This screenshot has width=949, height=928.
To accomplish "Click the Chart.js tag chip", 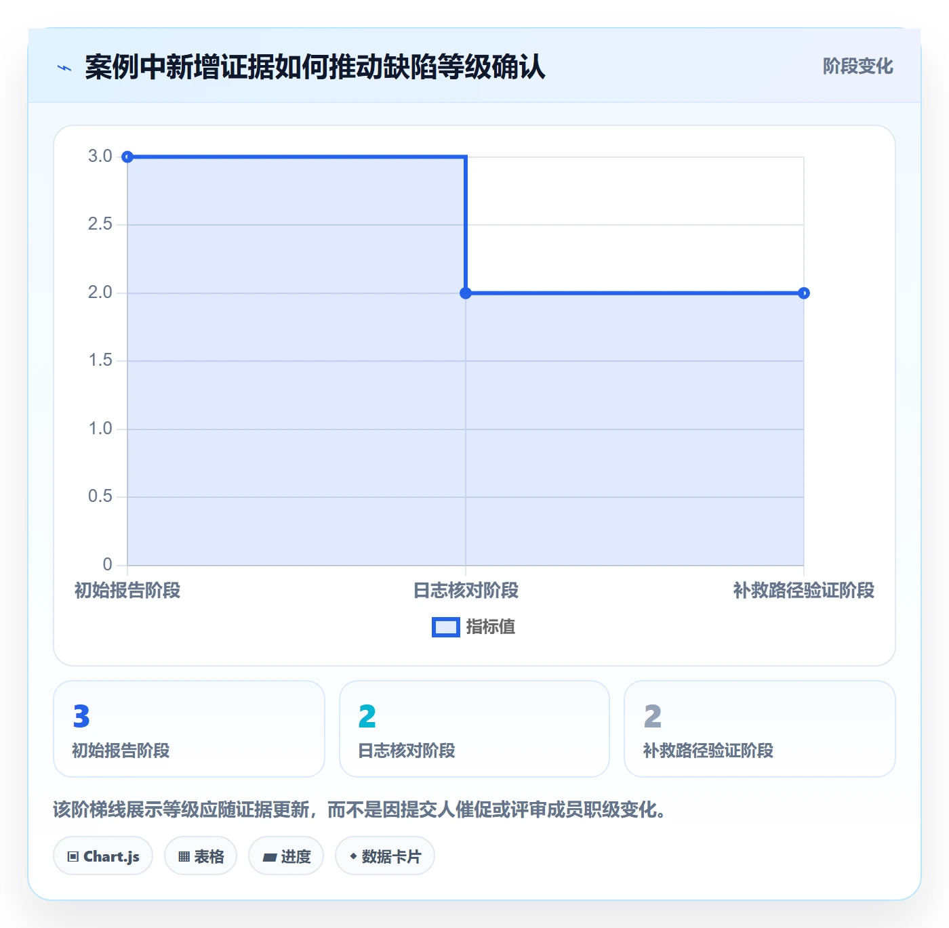I will tap(103, 856).
